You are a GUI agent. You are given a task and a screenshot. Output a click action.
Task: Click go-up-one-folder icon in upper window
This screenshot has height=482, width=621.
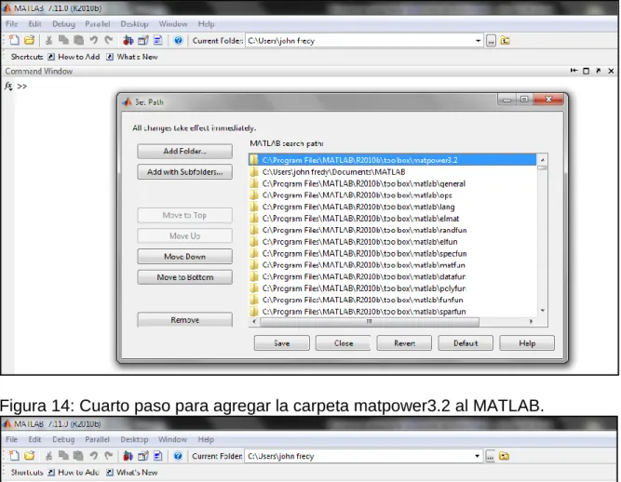pos(505,40)
